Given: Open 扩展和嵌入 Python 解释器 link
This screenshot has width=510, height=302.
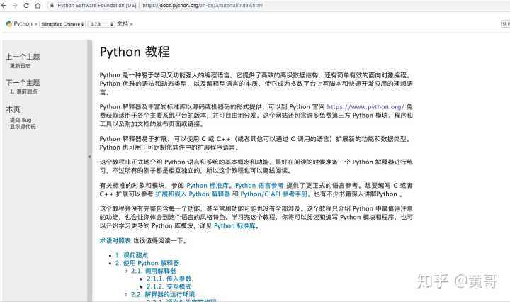Looking at the screenshot, I should tap(193, 194).
